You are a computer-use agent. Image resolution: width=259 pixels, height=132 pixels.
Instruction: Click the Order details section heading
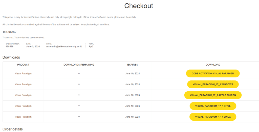tap(13, 129)
